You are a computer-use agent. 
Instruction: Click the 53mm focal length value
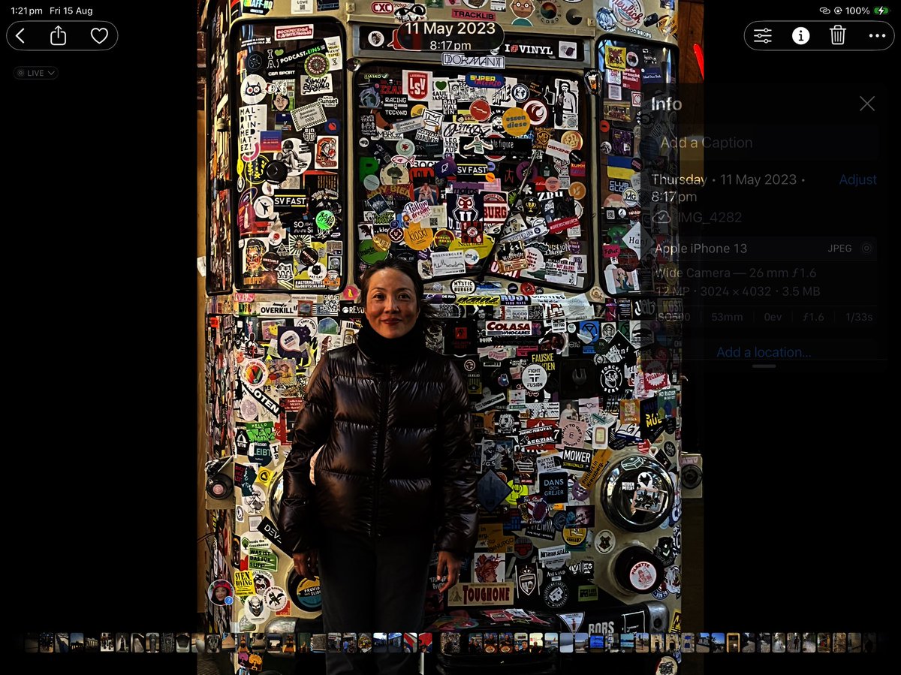pos(727,317)
